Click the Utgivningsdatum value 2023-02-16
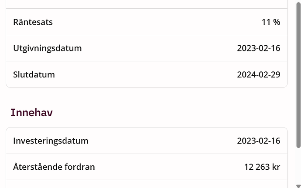 (258, 48)
